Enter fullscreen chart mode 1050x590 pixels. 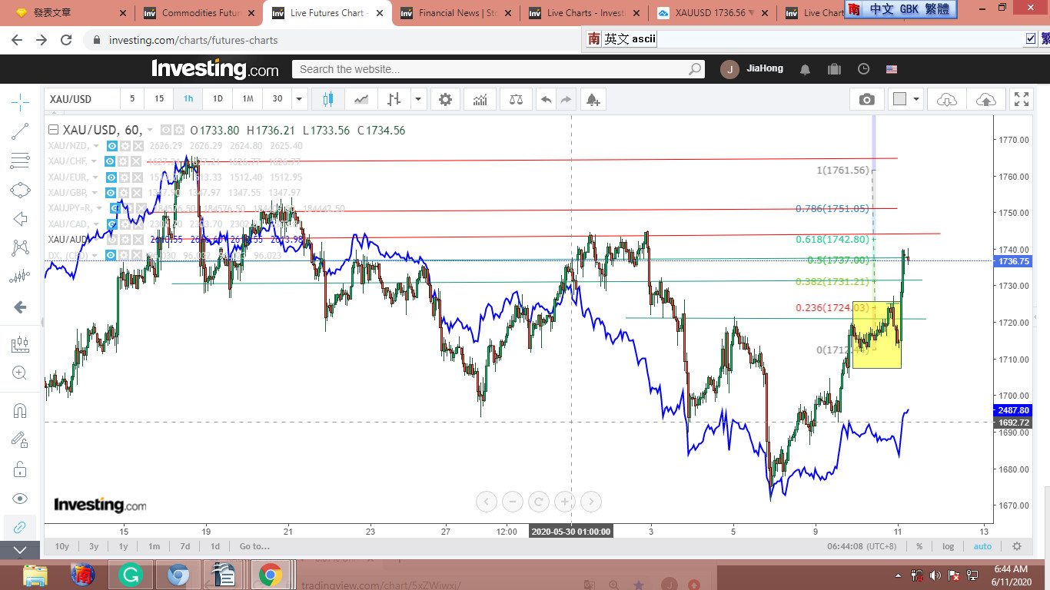[x=1022, y=99]
